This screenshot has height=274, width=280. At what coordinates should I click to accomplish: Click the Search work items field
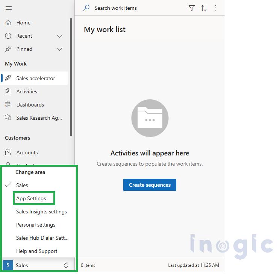pyautogui.click(x=115, y=8)
